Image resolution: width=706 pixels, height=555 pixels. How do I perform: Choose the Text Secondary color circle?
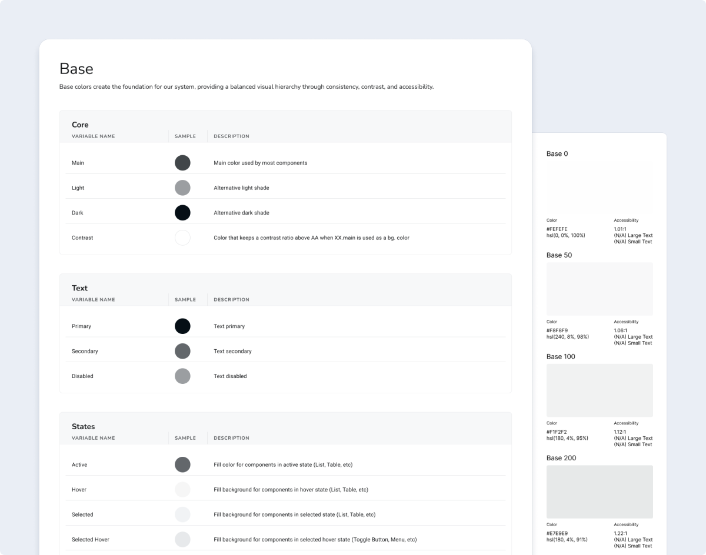[182, 351]
